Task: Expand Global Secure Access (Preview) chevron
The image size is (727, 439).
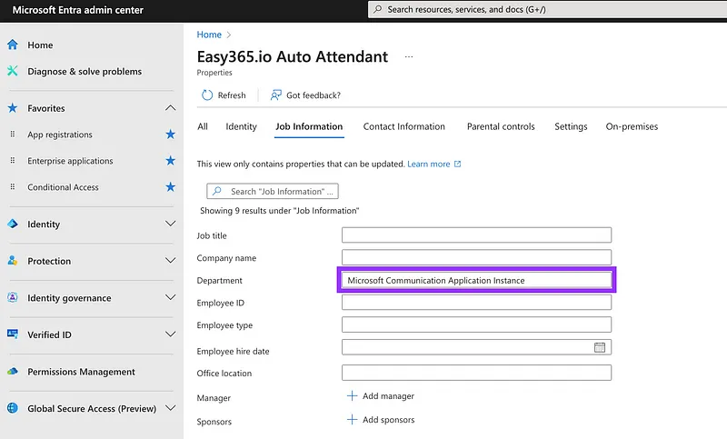Action: [171, 408]
